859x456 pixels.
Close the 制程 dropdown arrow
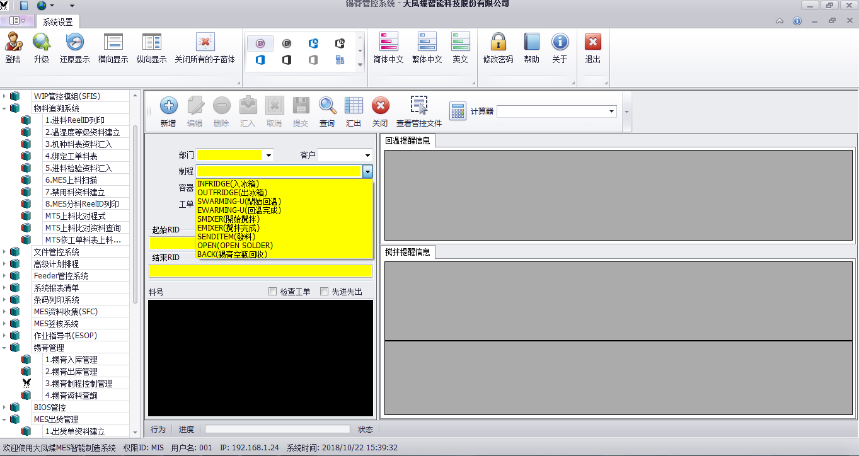367,171
